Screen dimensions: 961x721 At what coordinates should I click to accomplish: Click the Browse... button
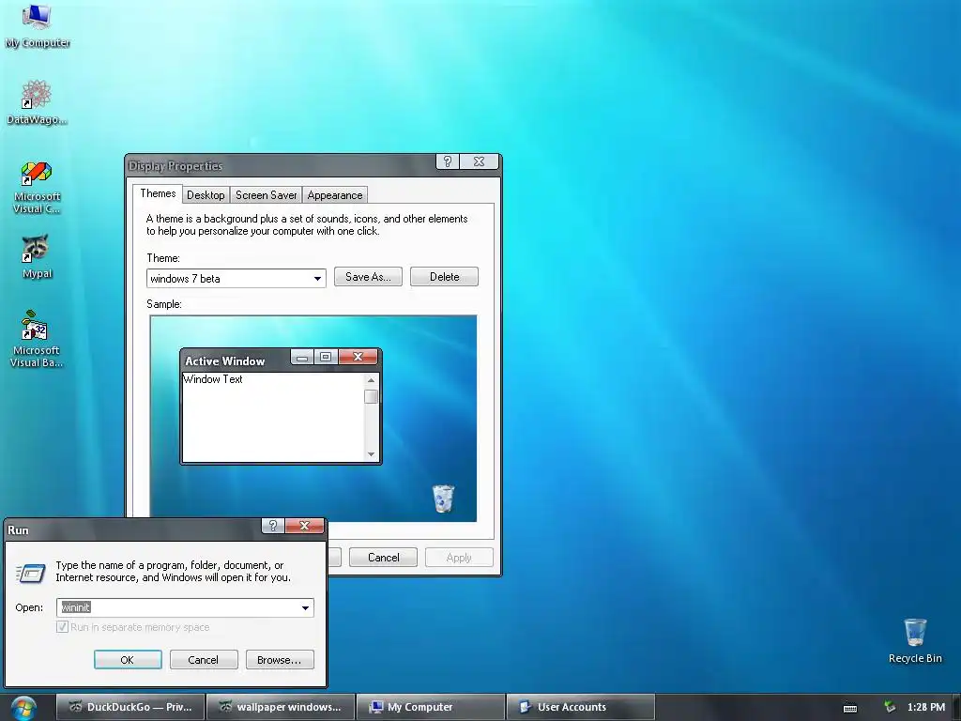coord(280,660)
